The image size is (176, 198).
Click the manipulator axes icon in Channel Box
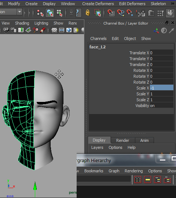pyautogui.click(x=156, y=31)
